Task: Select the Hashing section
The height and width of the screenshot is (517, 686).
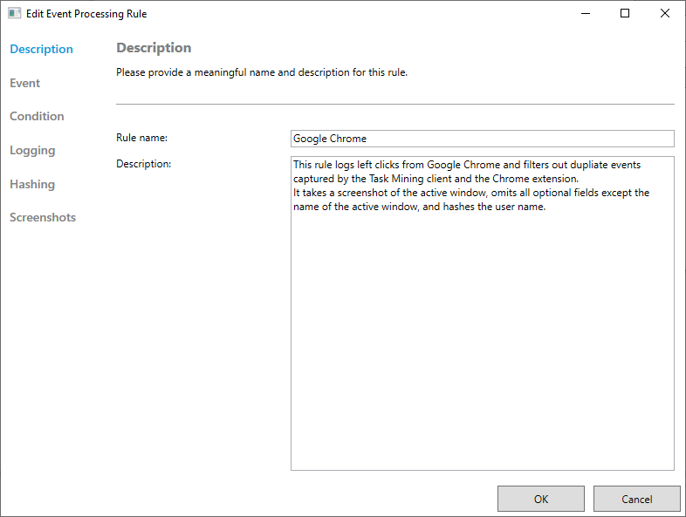Action: (x=32, y=184)
